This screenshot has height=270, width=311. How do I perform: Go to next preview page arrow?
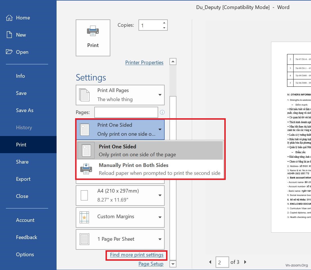pos(245,262)
